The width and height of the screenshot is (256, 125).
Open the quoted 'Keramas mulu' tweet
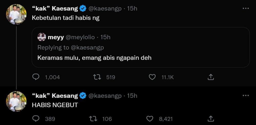pyautogui.click(x=141, y=47)
